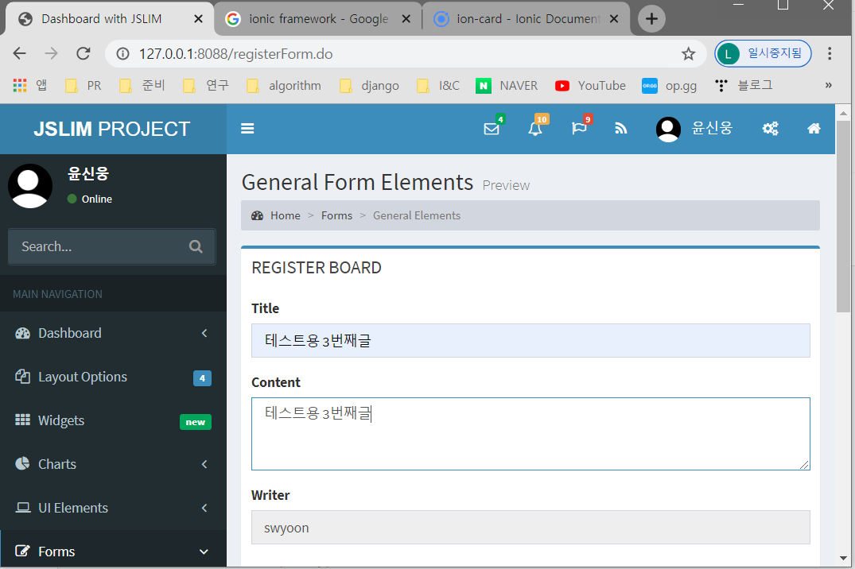
Task: Click in the Content textarea
Action: coord(530,434)
